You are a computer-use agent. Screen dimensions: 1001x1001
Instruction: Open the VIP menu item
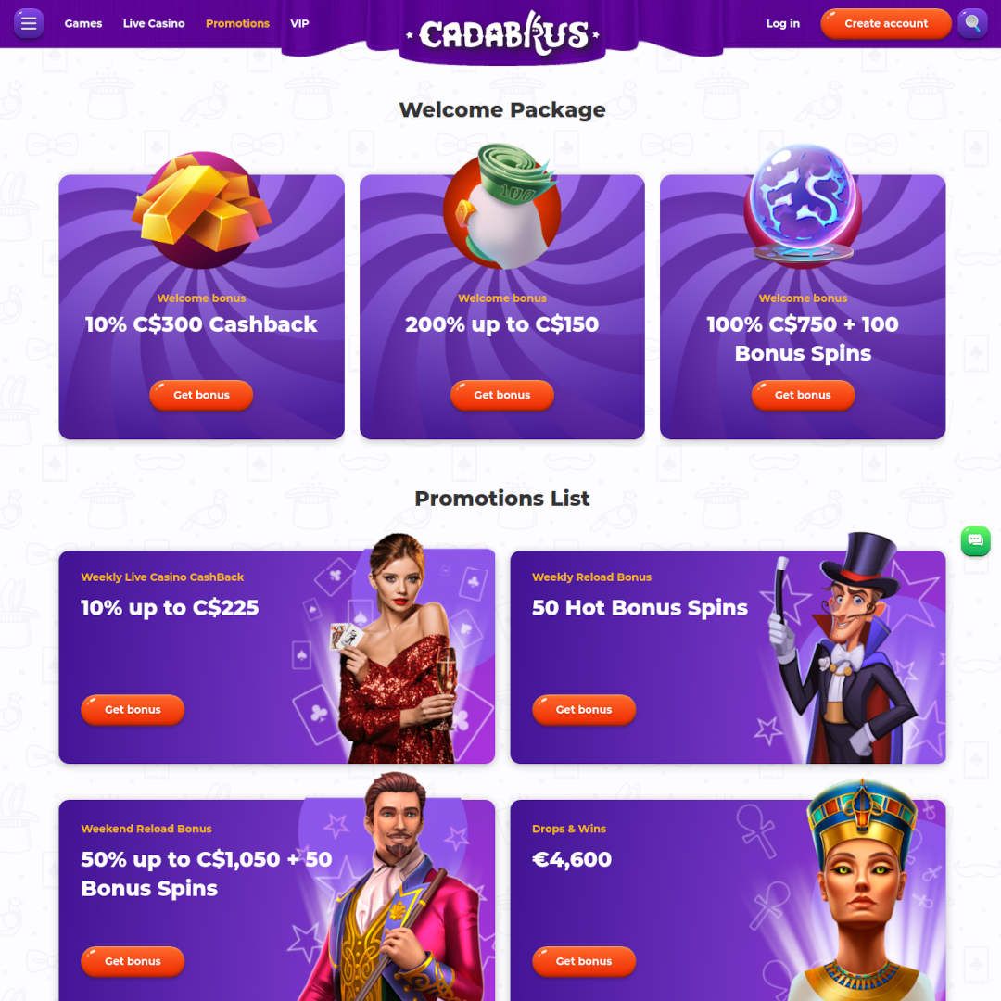point(299,23)
